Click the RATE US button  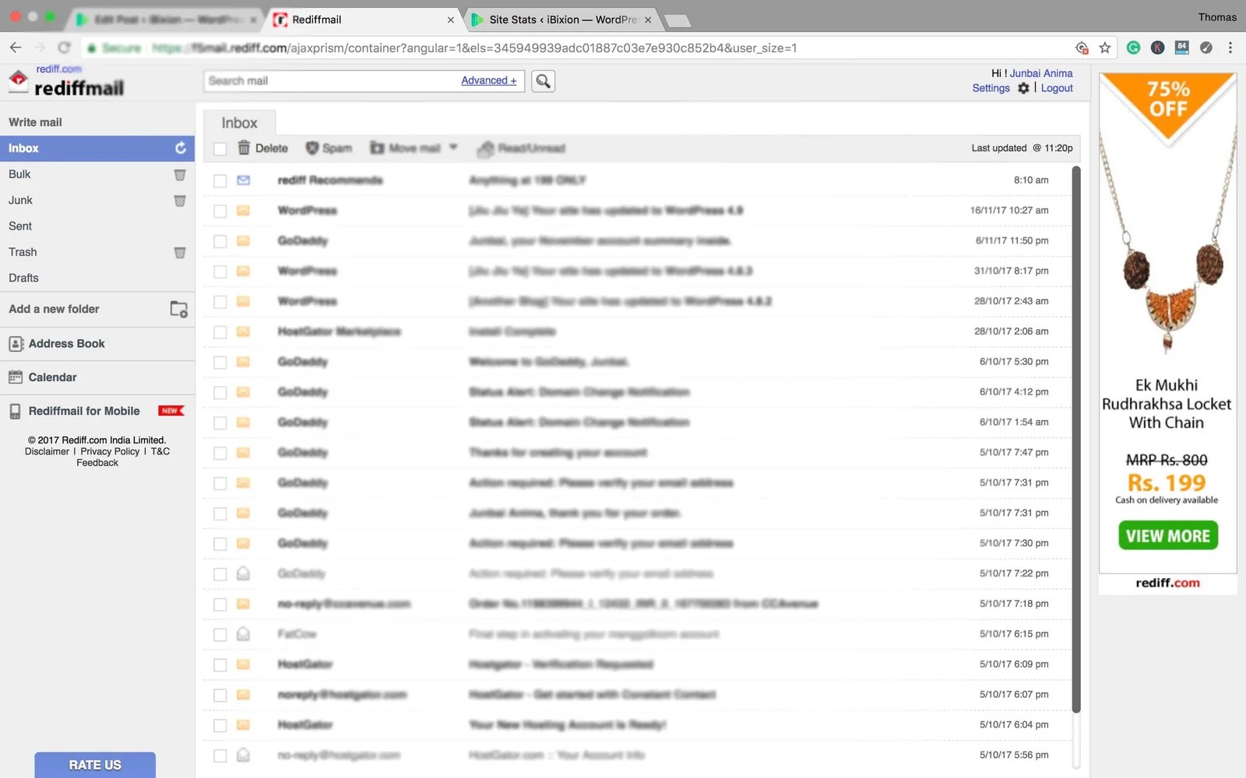pos(95,765)
